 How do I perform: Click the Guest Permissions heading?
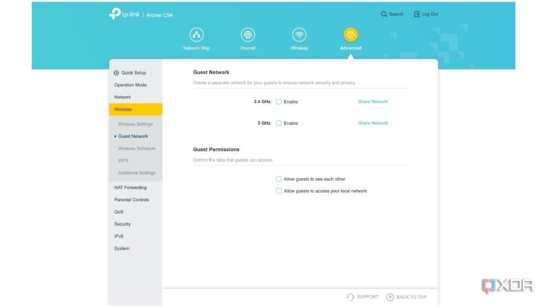coord(216,150)
